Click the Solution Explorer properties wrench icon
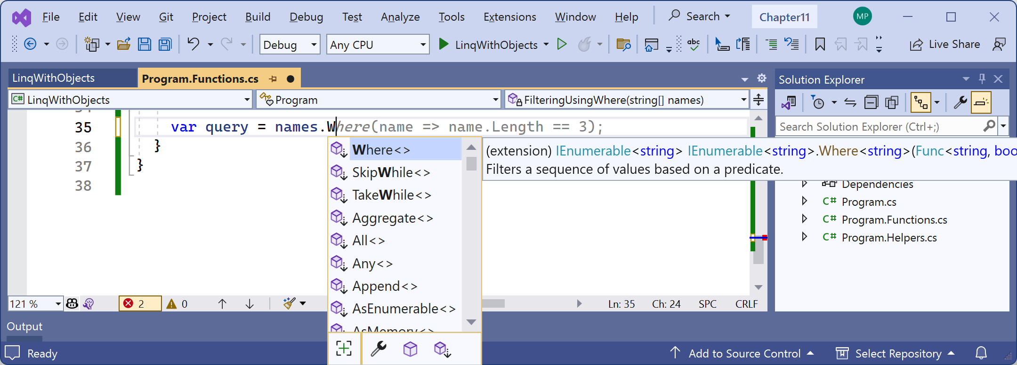Screen dimensions: 1017x365 (x=960, y=102)
